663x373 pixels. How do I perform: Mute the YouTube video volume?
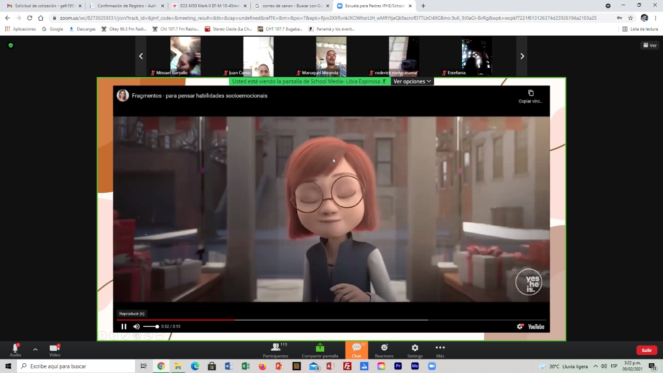136,326
